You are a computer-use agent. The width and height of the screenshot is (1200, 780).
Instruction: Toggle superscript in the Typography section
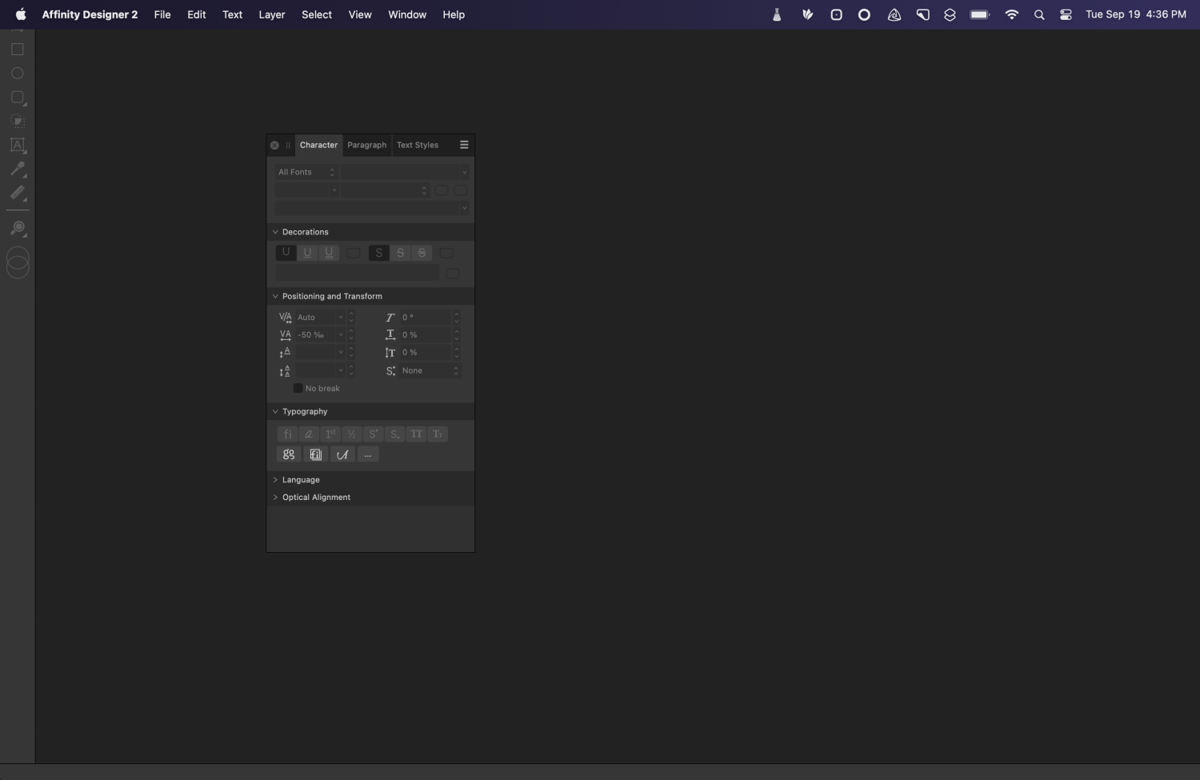point(373,434)
